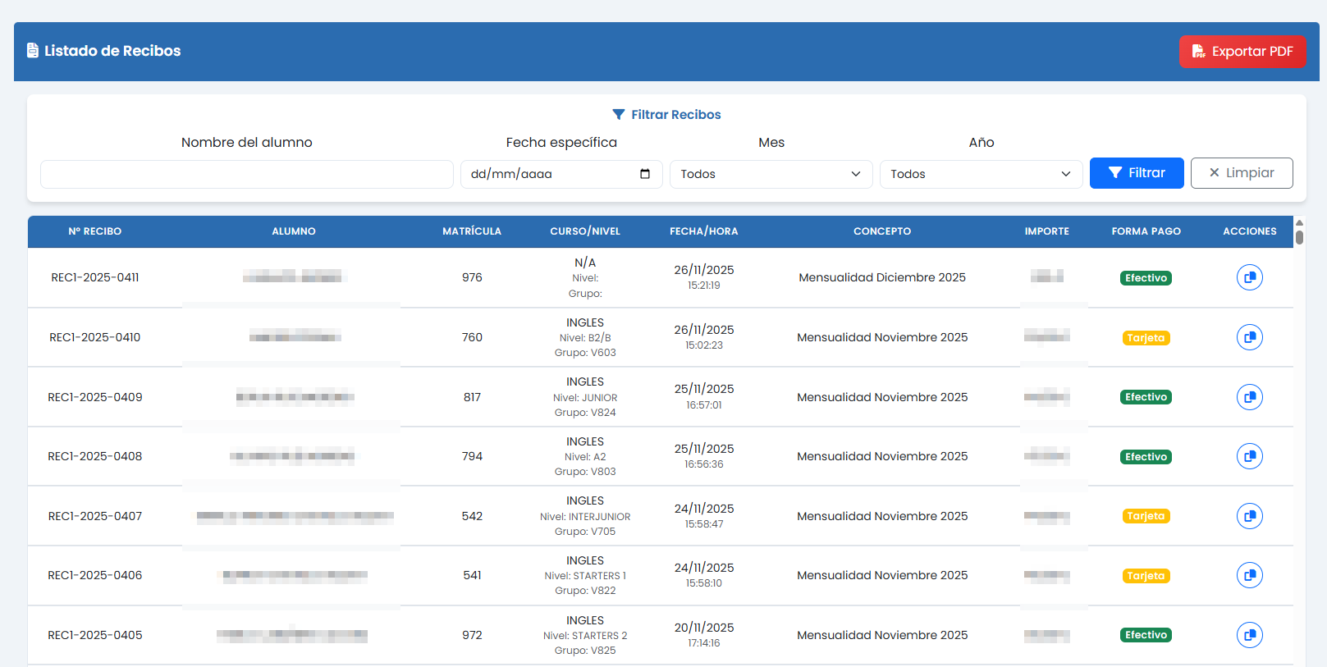1327x667 pixels.
Task: Apply filters with the Filtrar button
Action: click(x=1136, y=173)
